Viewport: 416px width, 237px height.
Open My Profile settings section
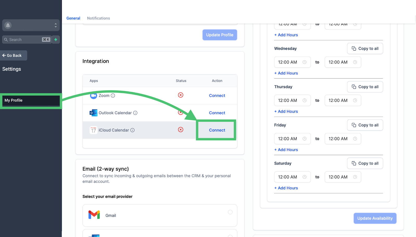(31, 101)
